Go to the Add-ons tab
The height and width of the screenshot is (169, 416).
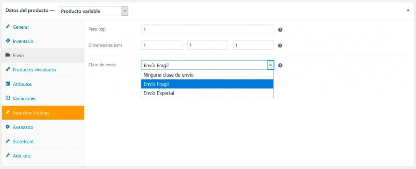[22, 156]
